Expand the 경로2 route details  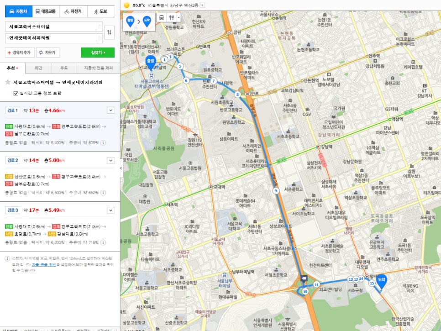click(110, 160)
